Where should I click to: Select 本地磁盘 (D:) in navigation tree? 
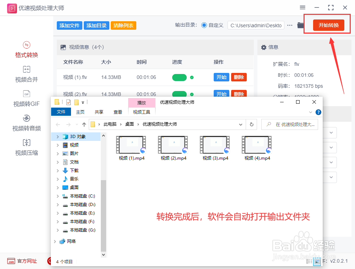[82, 205]
